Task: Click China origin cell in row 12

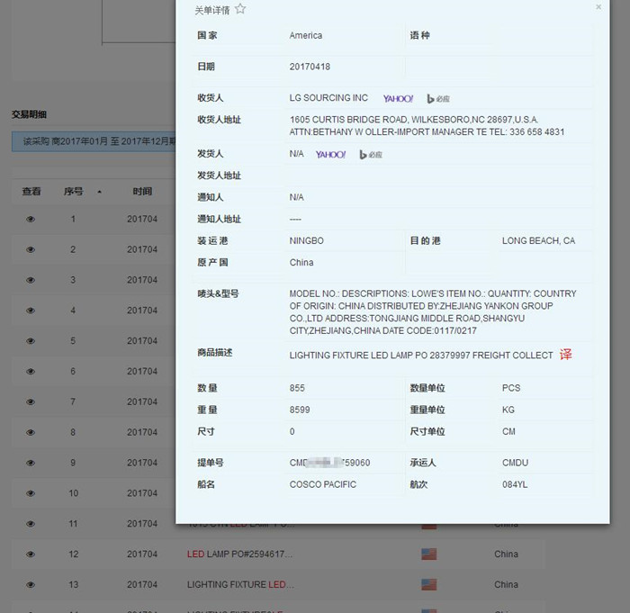Action: pos(506,554)
